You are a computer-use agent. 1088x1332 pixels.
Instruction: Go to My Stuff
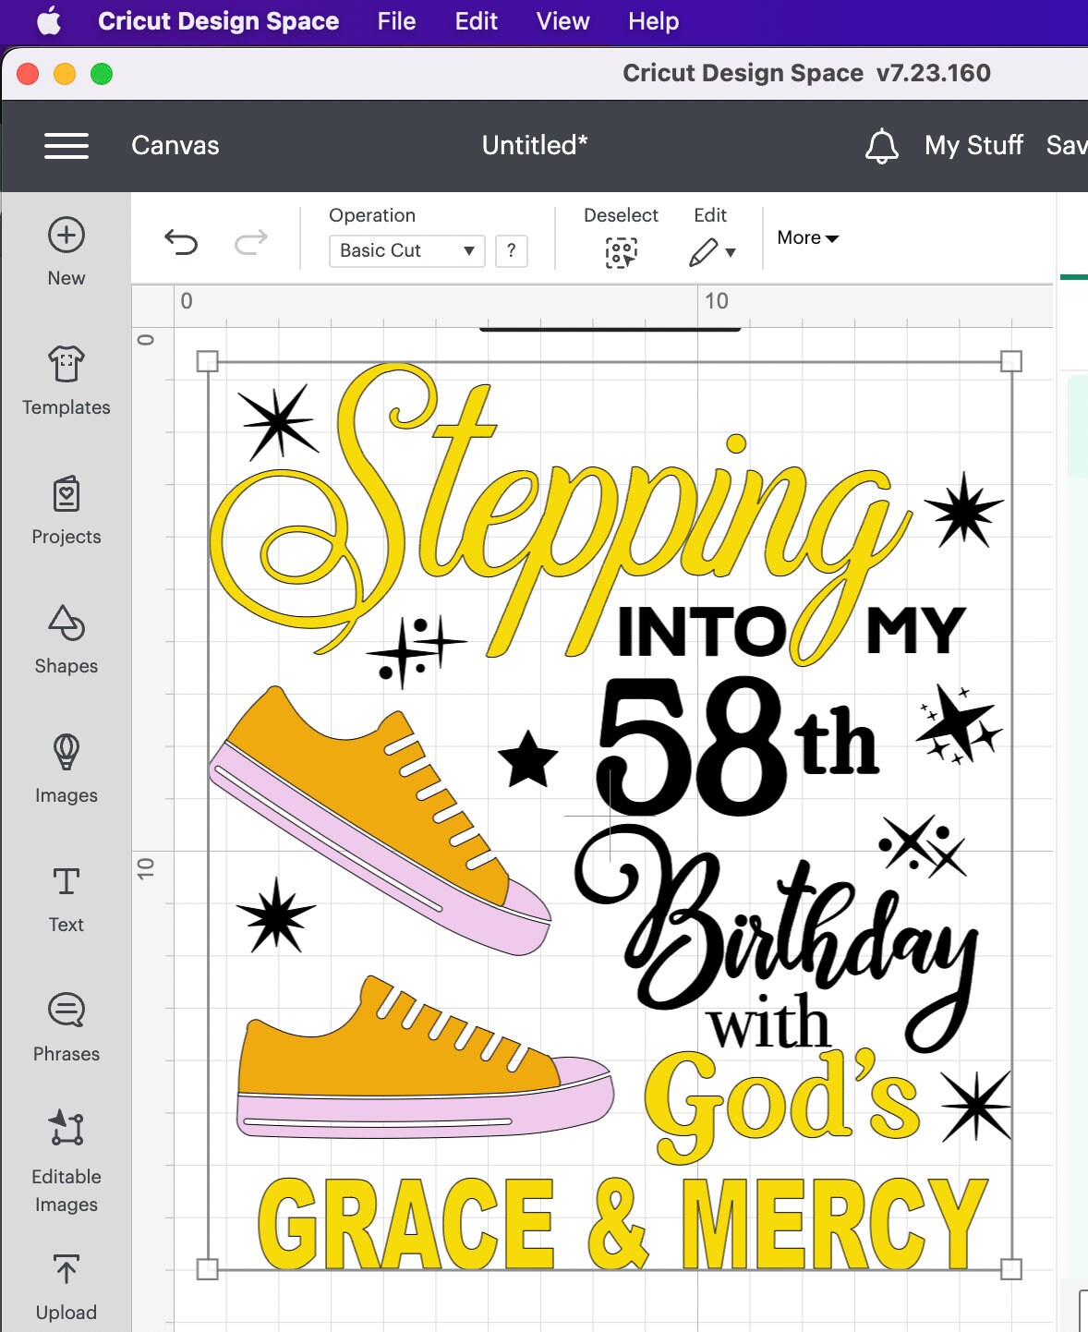click(x=973, y=146)
